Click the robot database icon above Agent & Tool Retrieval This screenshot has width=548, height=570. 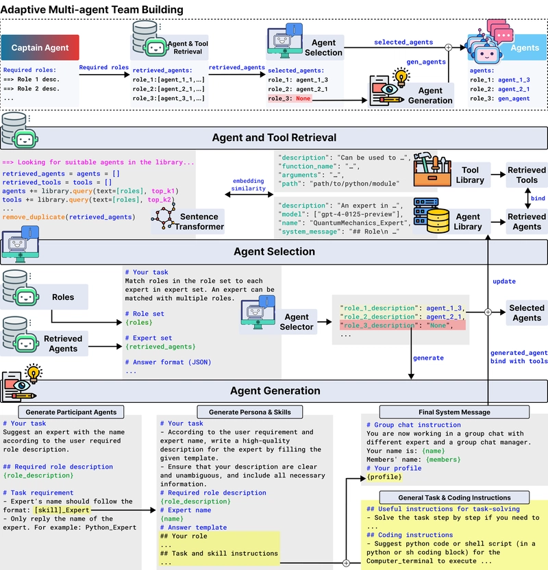point(149,38)
